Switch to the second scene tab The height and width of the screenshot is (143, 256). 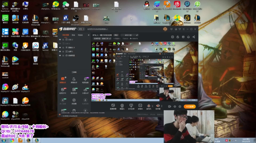[73, 35]
